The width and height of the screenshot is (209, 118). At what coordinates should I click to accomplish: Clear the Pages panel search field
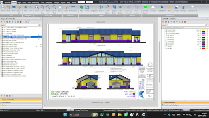(x=40, y=25)
